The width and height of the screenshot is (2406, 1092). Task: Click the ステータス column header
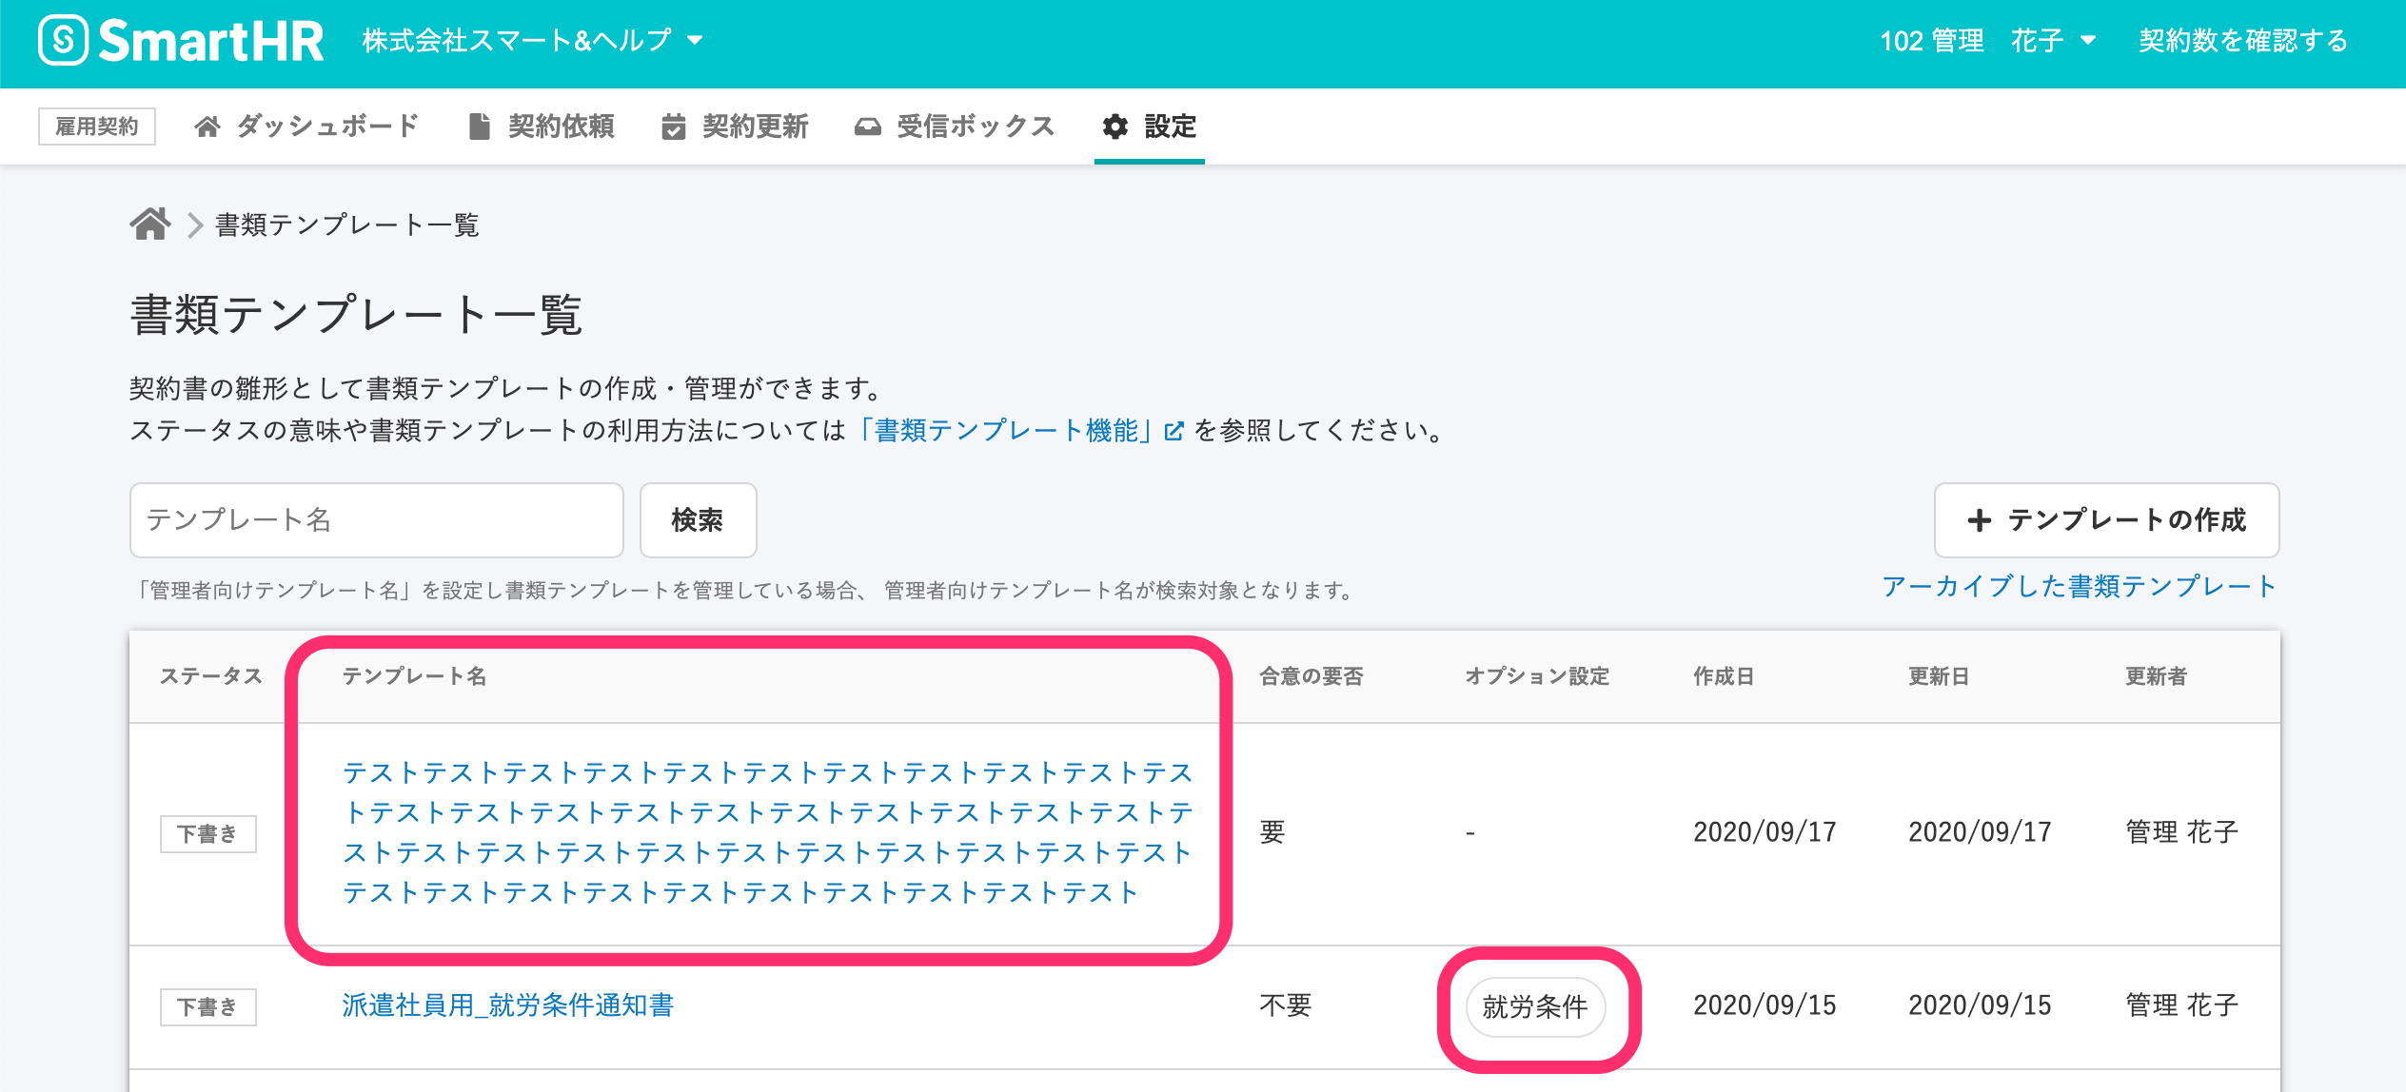tap(210, 676)
